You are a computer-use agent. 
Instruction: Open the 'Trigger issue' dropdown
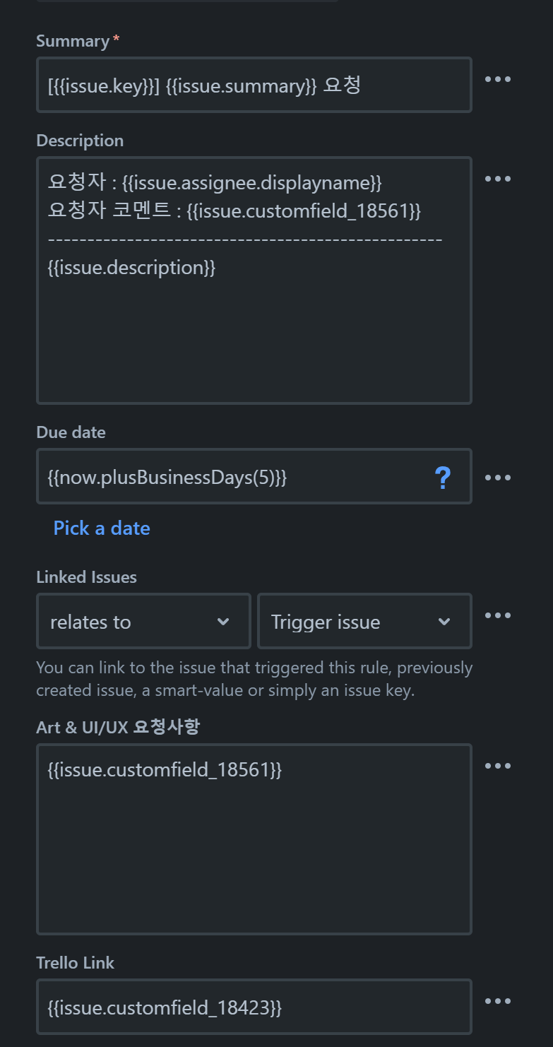pyautogui.click(x=364, y=622)
